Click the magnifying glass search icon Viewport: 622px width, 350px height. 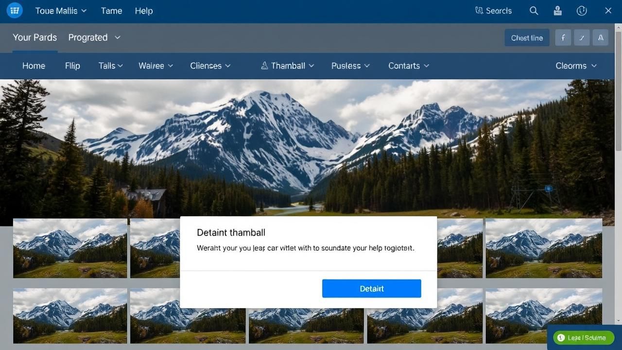[534, 11]
